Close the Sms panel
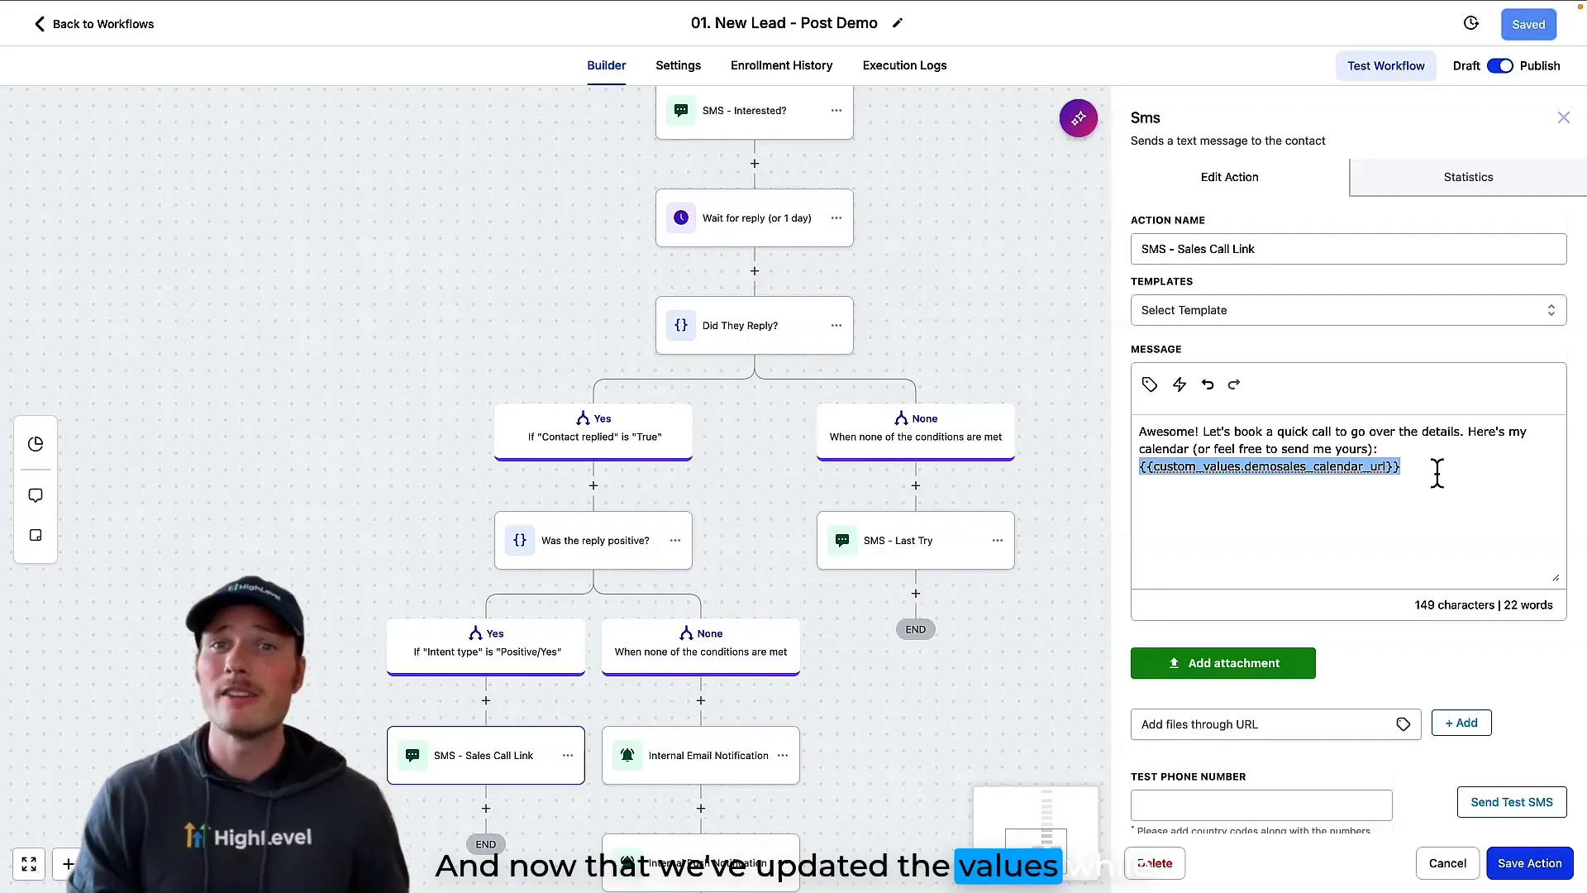Viewport: 1587px width, 893px height. (x=1564, y=117)
